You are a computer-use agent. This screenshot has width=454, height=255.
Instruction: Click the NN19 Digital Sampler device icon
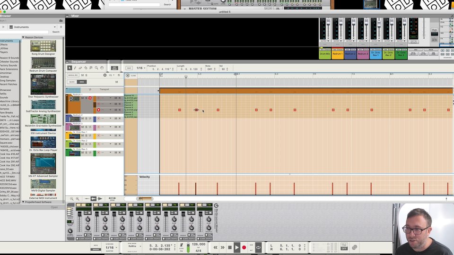(43, 184)
